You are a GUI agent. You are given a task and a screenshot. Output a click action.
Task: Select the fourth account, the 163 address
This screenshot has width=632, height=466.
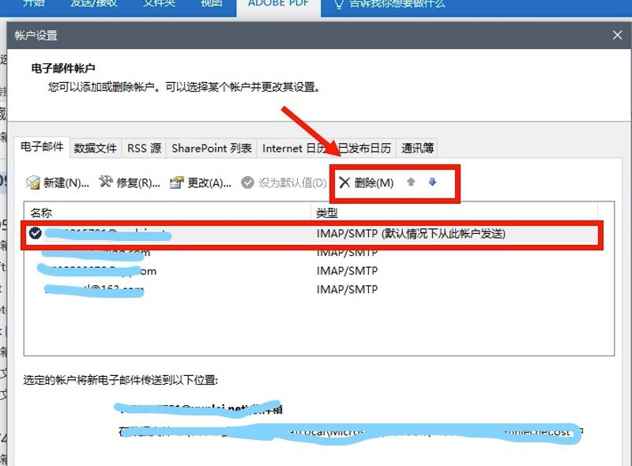click(x=312, y=289)
